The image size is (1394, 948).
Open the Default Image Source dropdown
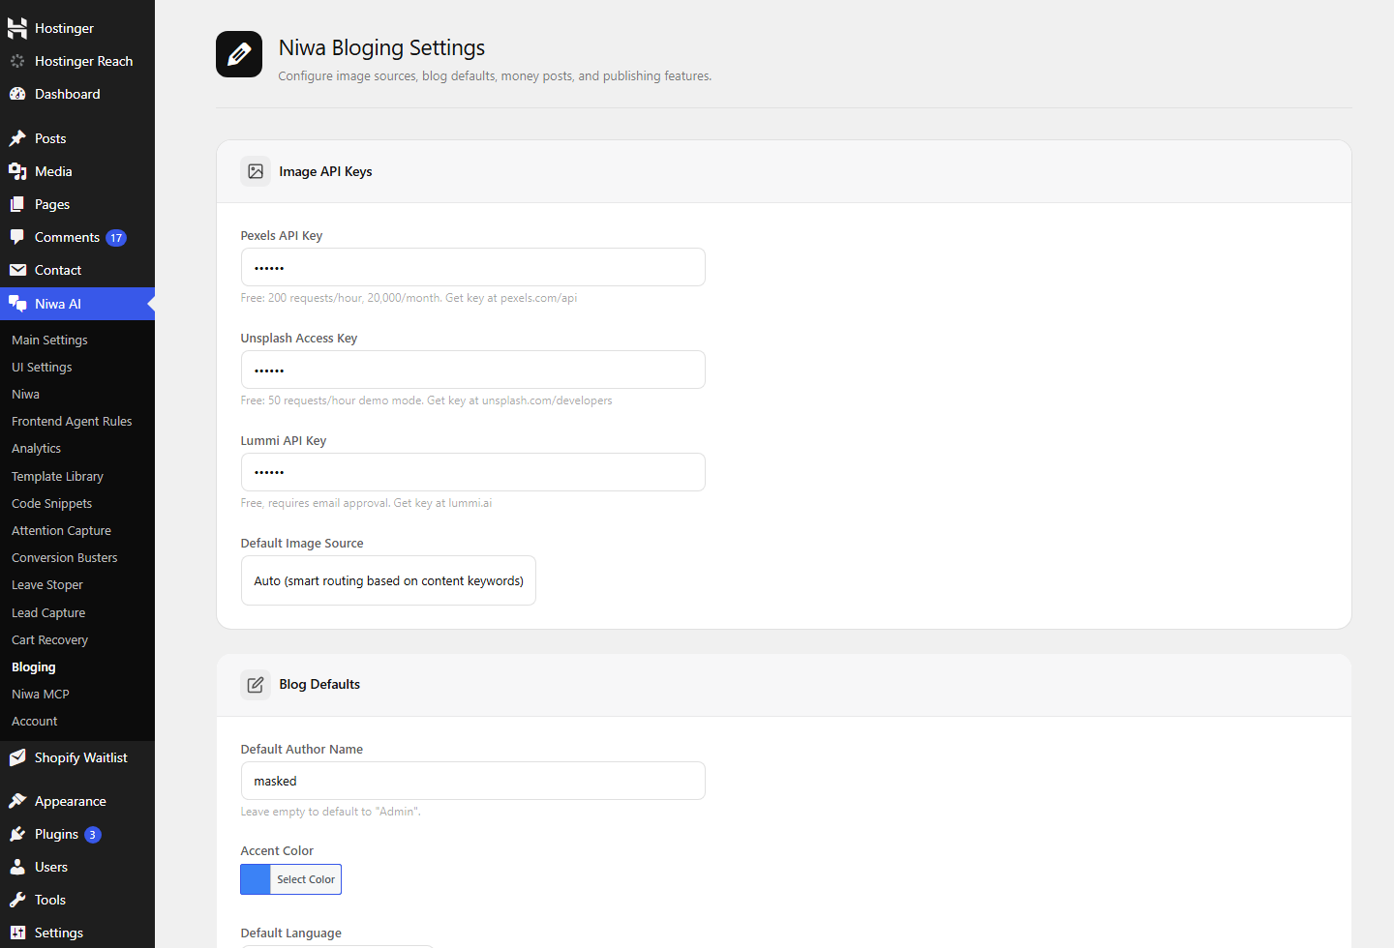click(388, 580)
